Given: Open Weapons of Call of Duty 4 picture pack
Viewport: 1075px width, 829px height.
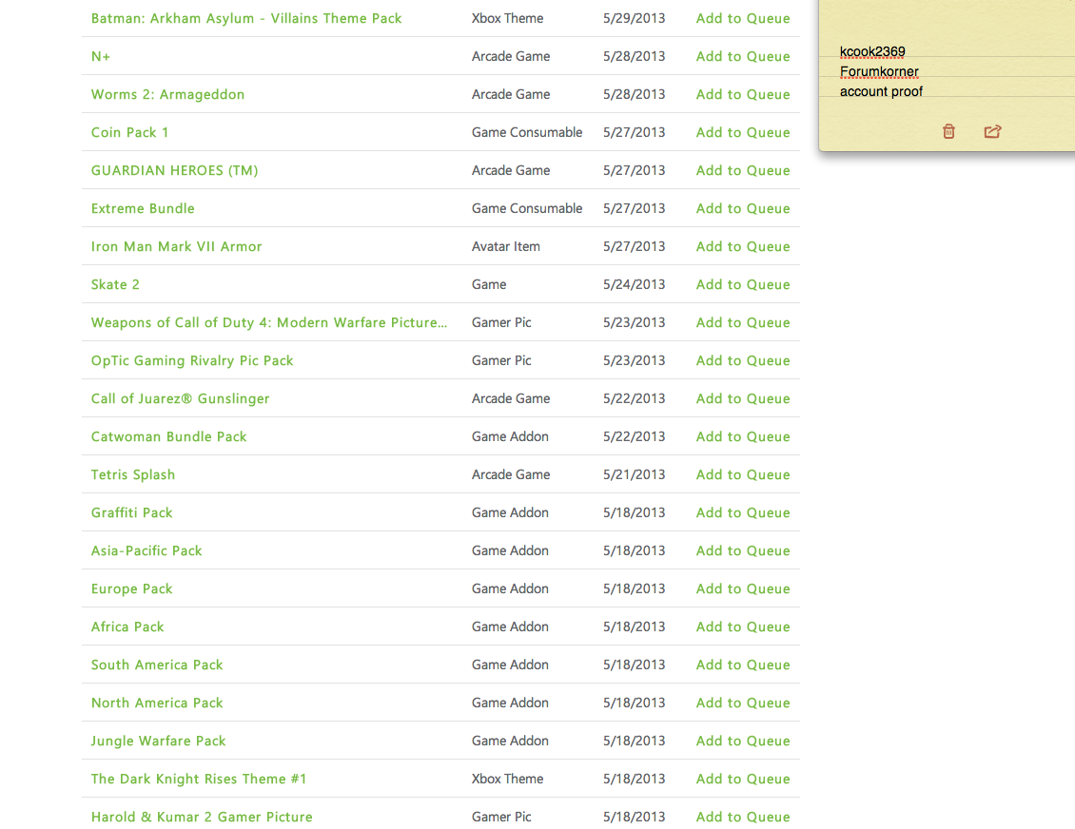Looking at the screenshot, I should tap(269, 322).
